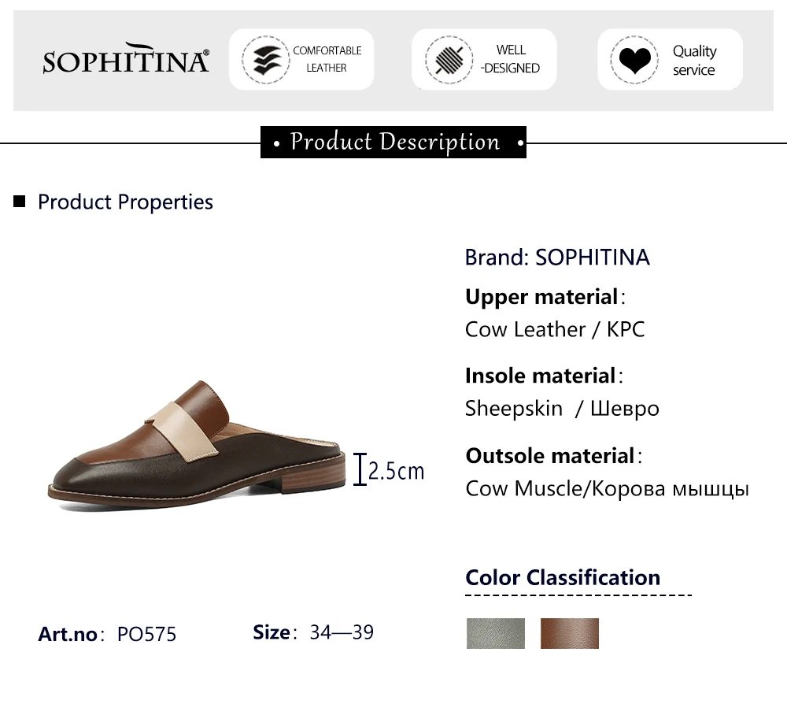This screenshot has width=787, height=719.
Task: Click the Size 34—39 label
Action: 313,632
